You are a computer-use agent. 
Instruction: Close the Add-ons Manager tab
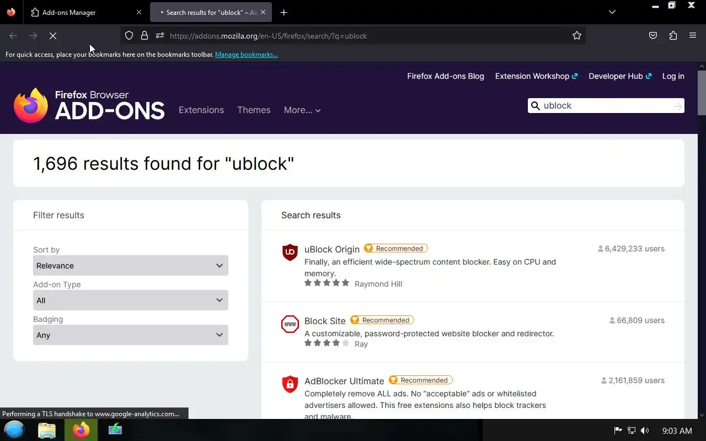tap(139, 12)
